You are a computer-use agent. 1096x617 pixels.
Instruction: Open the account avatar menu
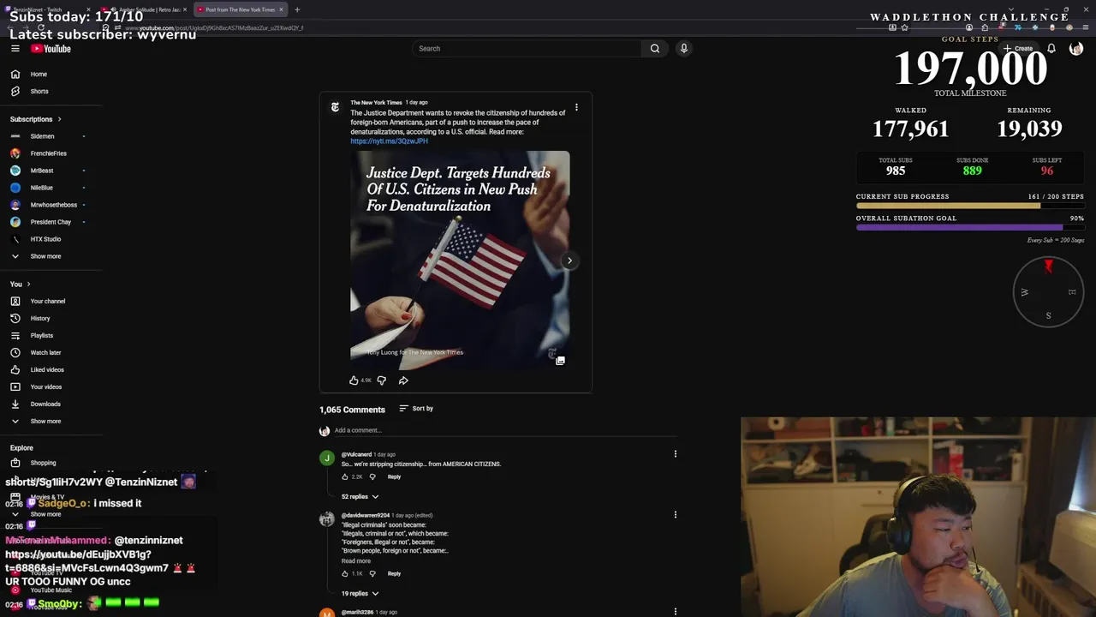point(1076,49)
